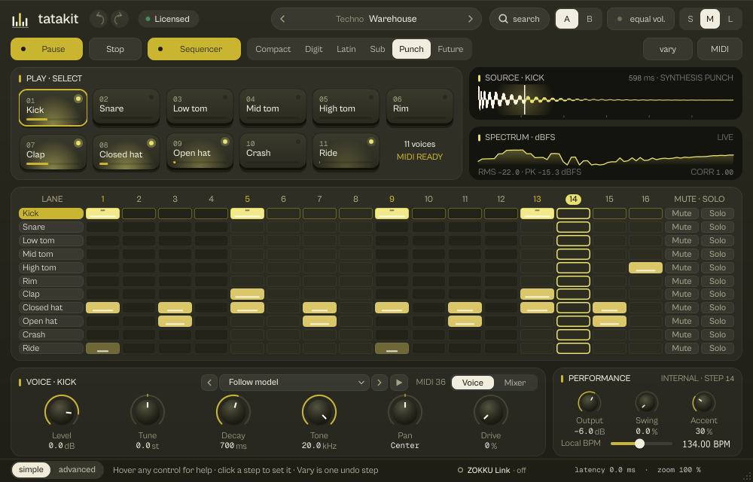Viewport: 753px width, 482px height.
Task: Select the High tom voice pad
Action: 346,108
